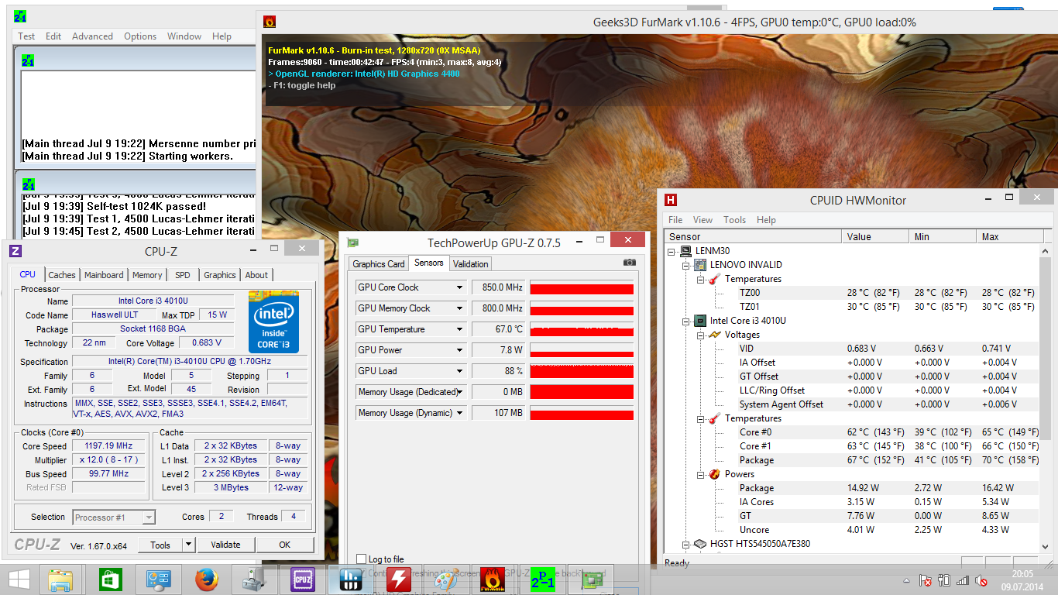
Task: Open the GPU Temperature sensor dropdown
Action: [459, 329]
